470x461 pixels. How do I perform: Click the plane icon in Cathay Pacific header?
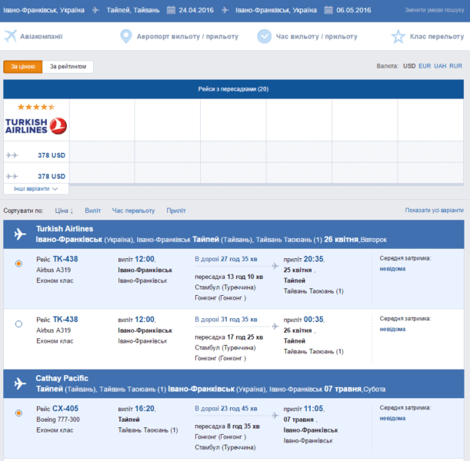(x=20, y=383)
